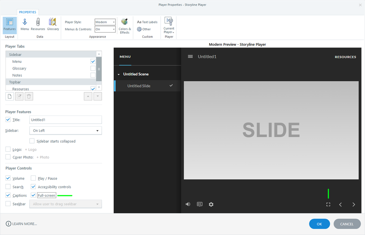Click the Title text field
Viewport: 365px width, 235px height.
[65, 120]
